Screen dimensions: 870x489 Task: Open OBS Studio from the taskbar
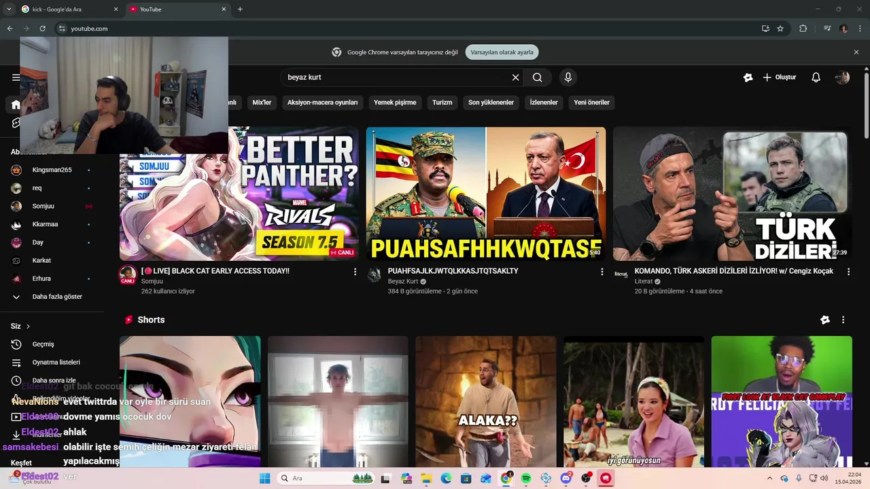(586, 478)
